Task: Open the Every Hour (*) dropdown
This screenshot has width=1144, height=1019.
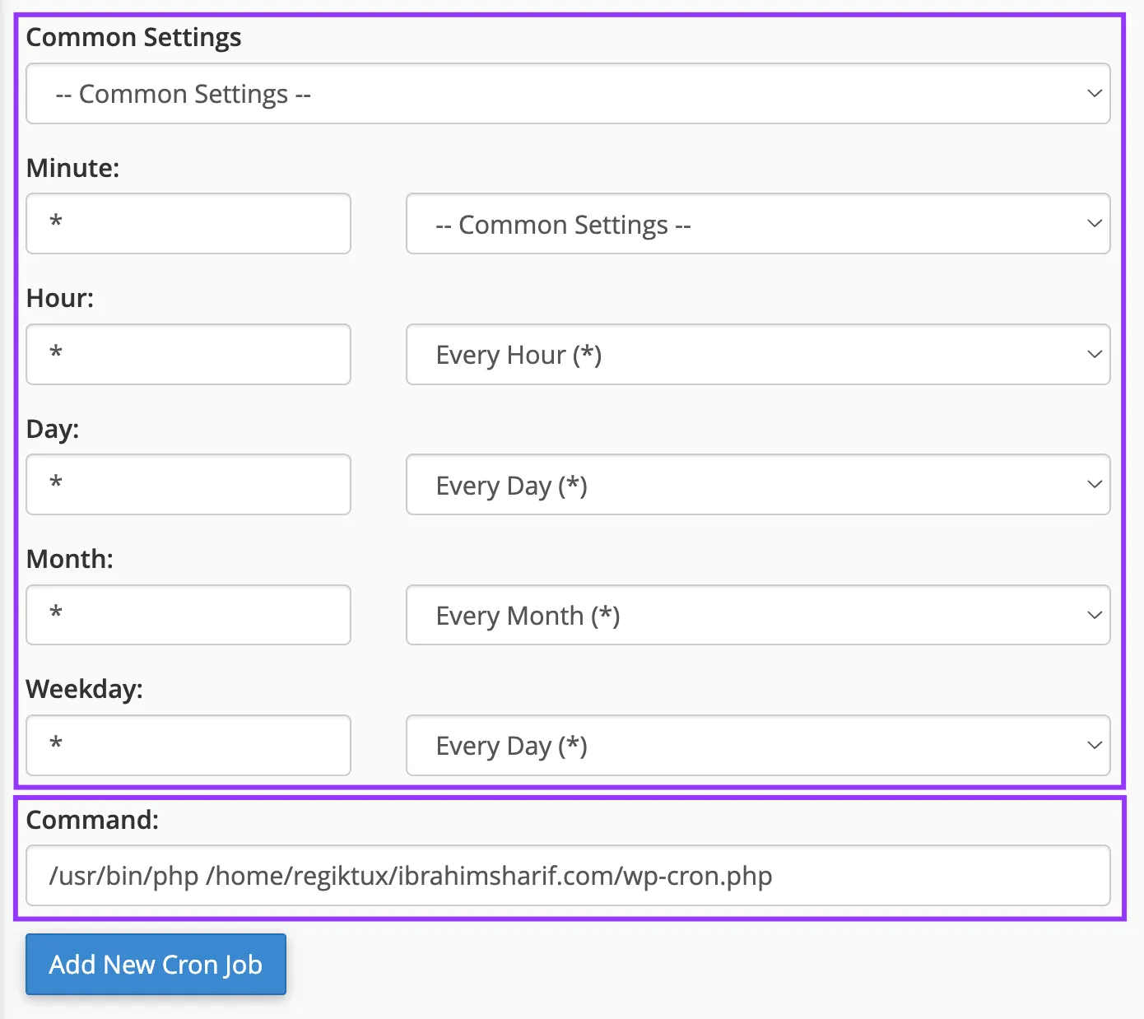Action: [758, 355]
